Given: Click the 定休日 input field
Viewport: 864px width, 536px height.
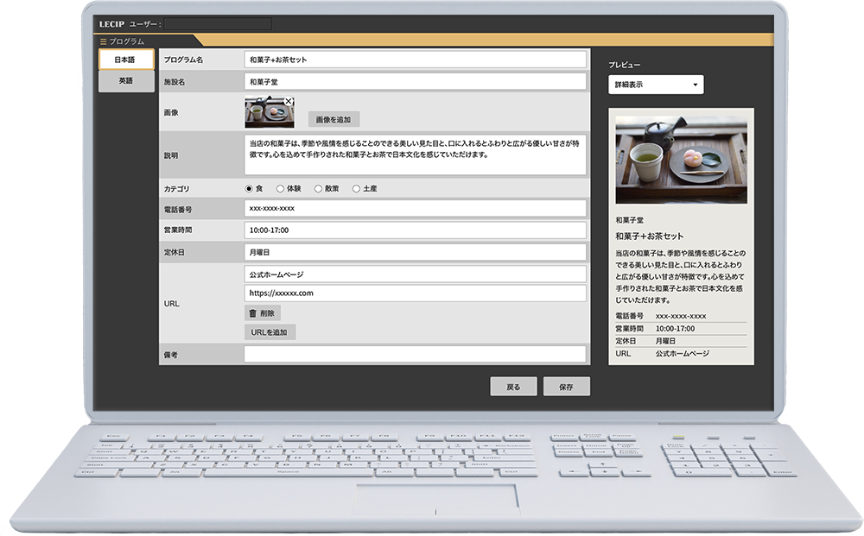Looking at the screenshot, I should (x=415, y=252).
